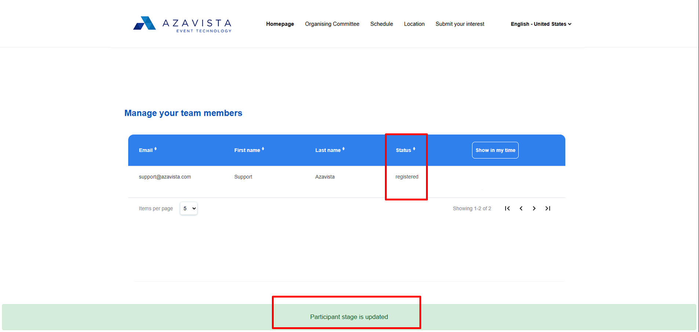Select the registered status cell
699x332 pixels.
[x=407, y=177]
